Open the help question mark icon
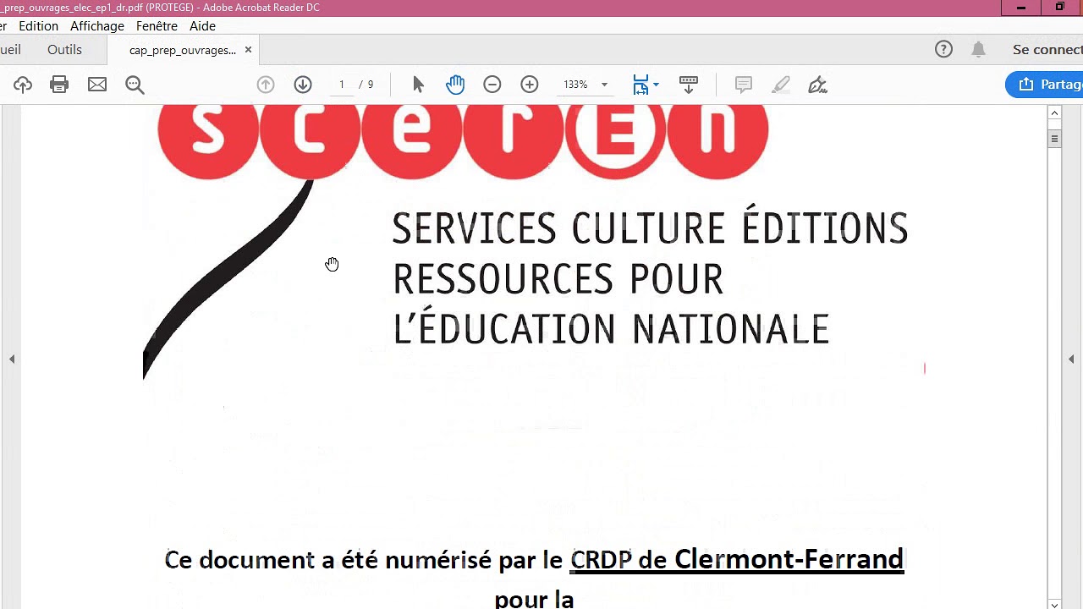 tap(943, 49)
